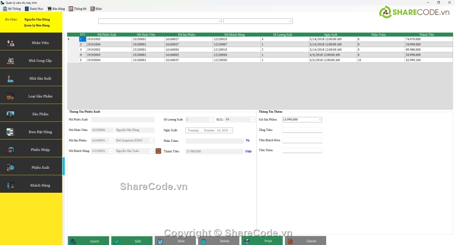Click inside the Tiền Khách Đưa field
This screenshot has height=245, width=455.
(302, 140)
